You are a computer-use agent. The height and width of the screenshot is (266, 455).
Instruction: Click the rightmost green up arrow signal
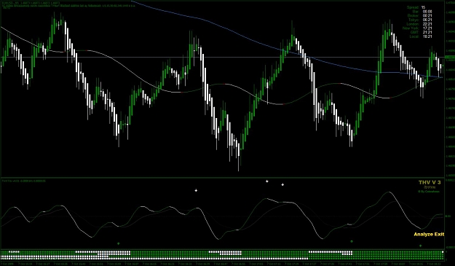(421, 246)
